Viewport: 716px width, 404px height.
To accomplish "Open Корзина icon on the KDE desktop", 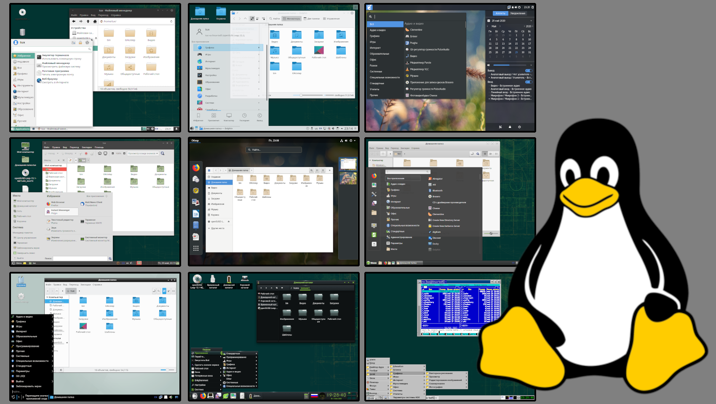I will (x=221, y=13).
